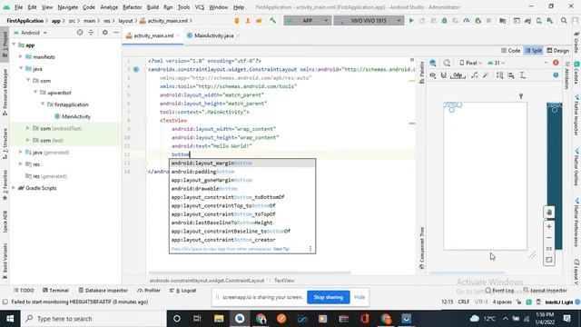Viewport: 581px width, 327px height.
Task: Click the zoom to fit screen icon
Action: [549, 260]
